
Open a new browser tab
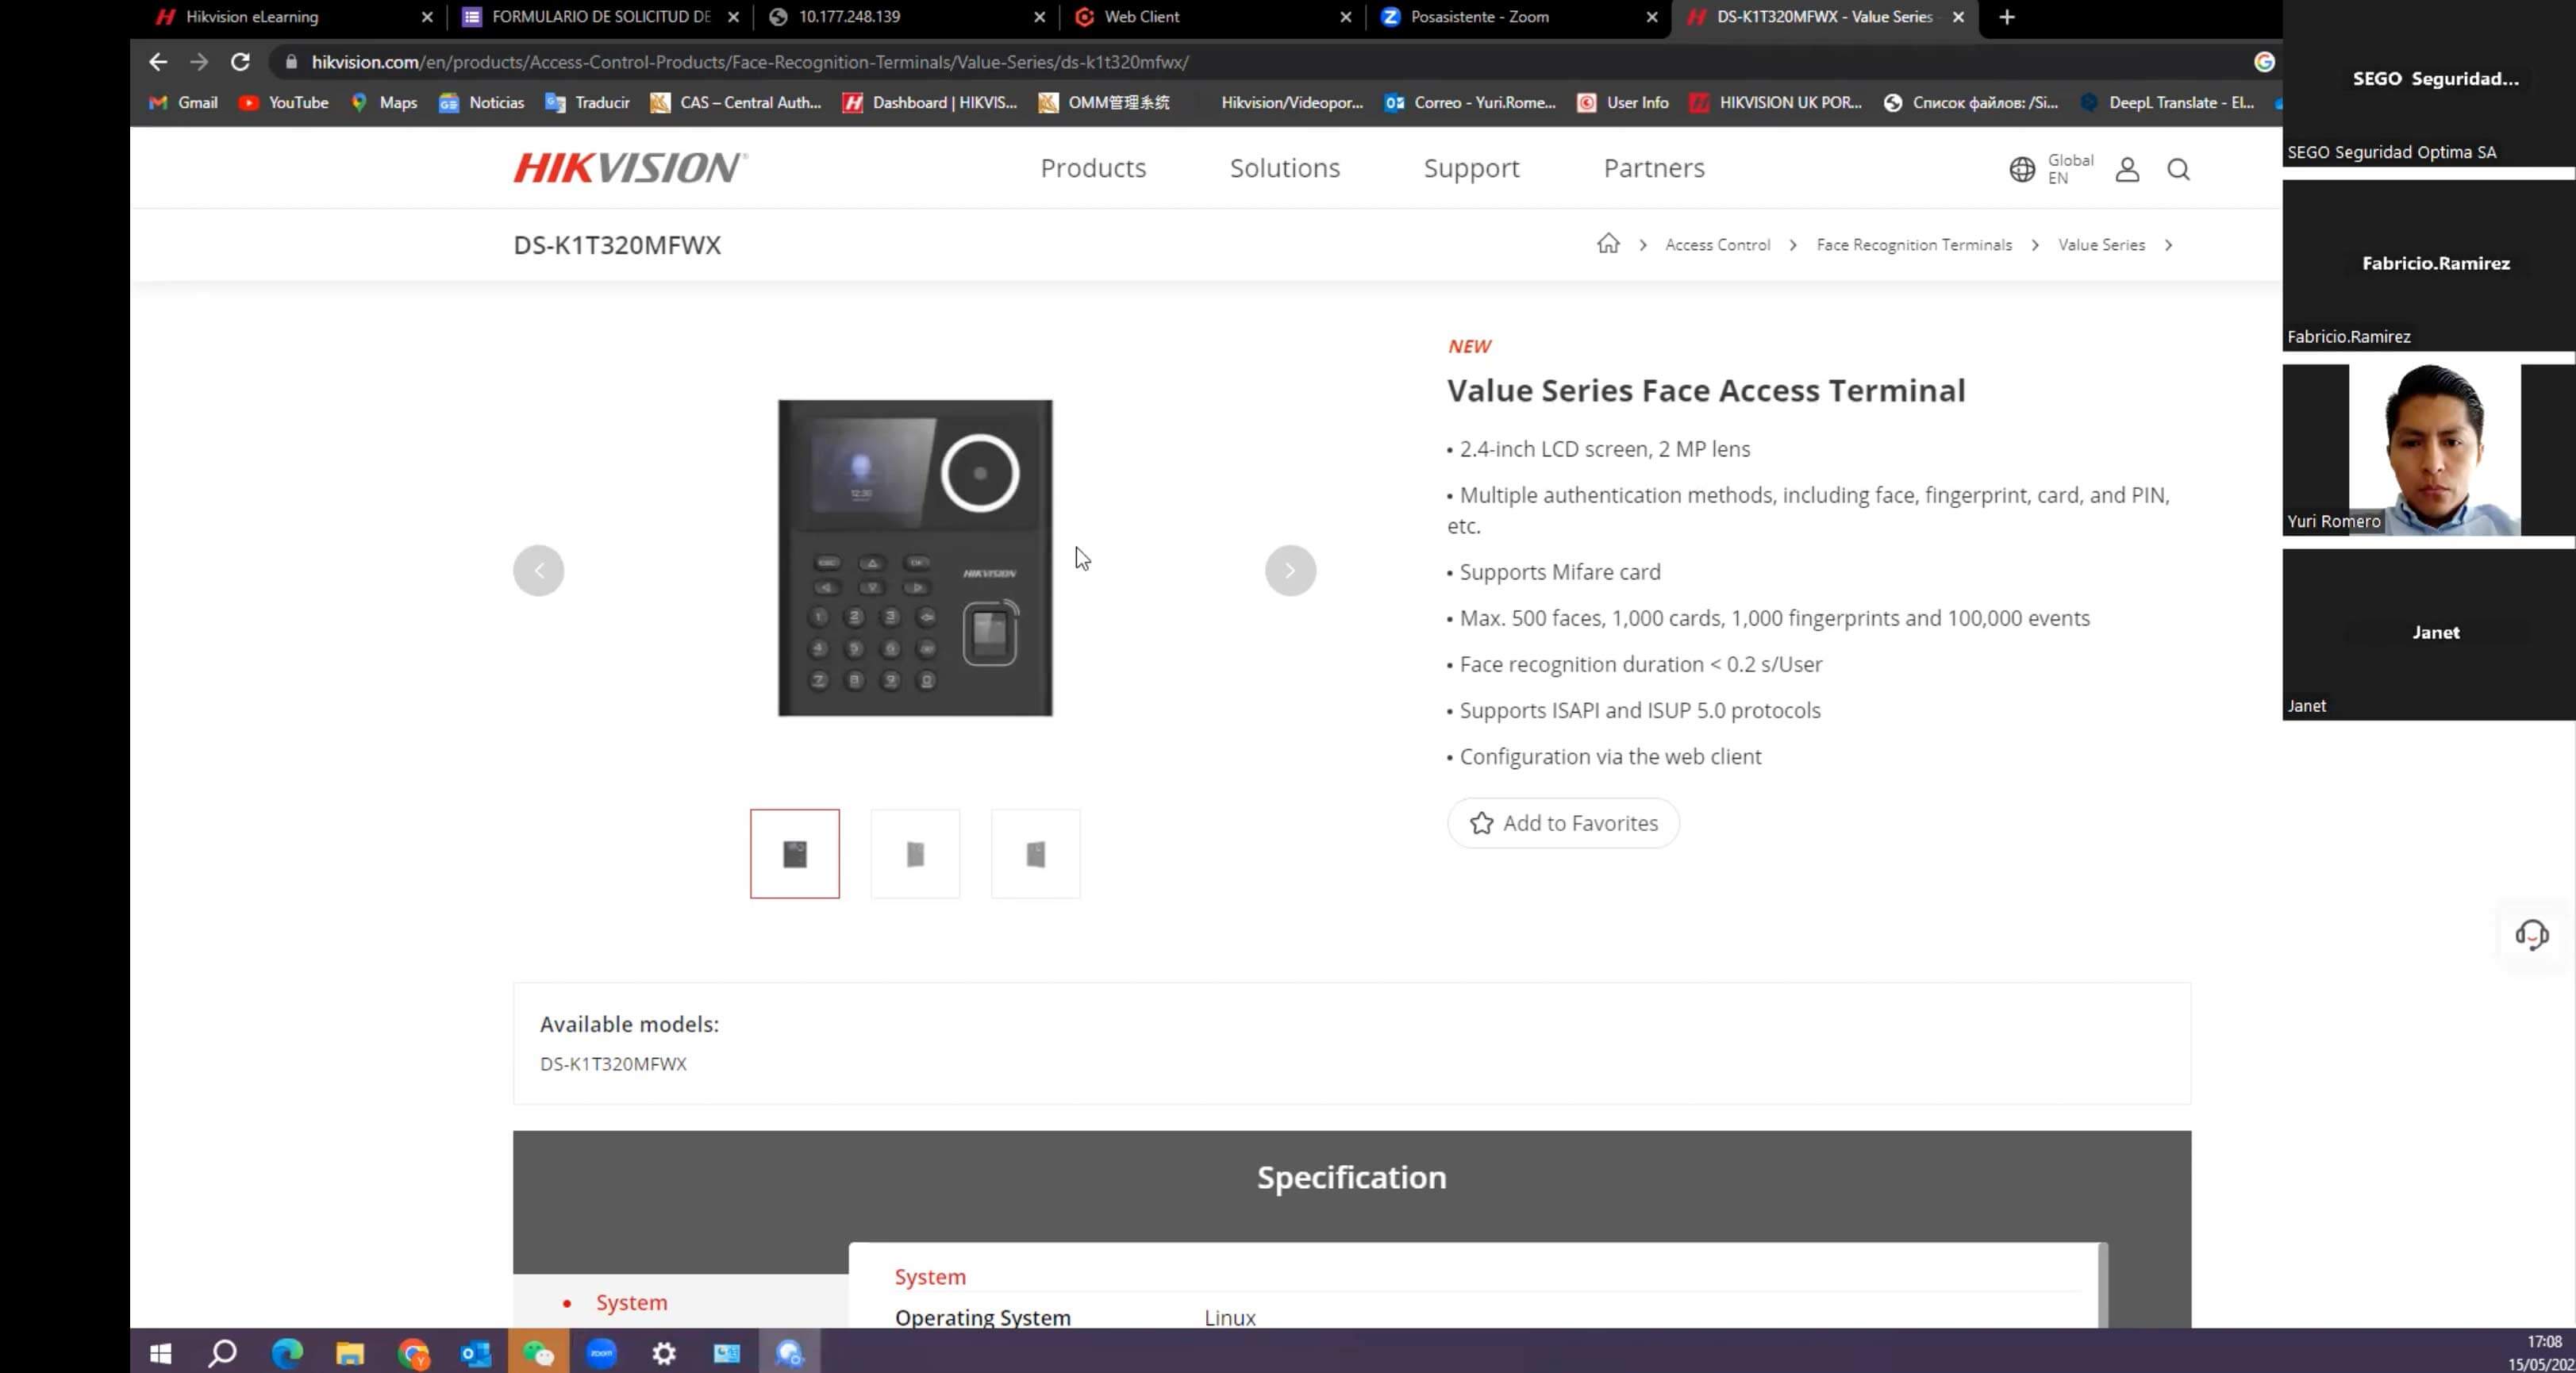[x=2006, y=17]
